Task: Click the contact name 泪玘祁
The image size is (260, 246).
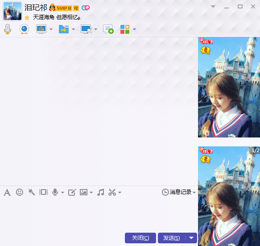Action: click(36, 8)
